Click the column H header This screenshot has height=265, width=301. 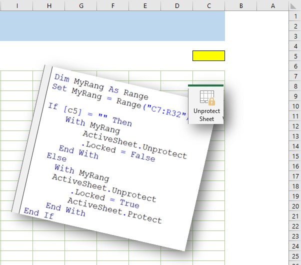coord(48,5)
